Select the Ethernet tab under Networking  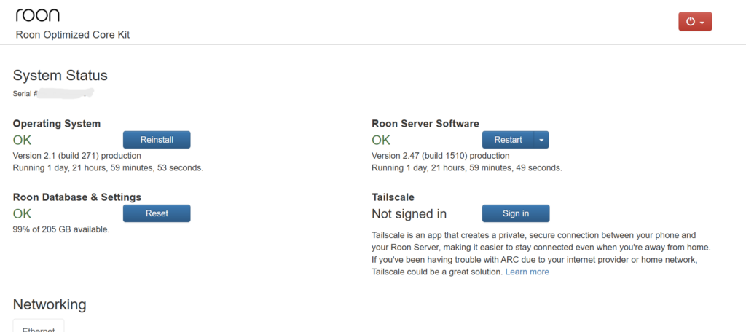click(x=39, y=326)
